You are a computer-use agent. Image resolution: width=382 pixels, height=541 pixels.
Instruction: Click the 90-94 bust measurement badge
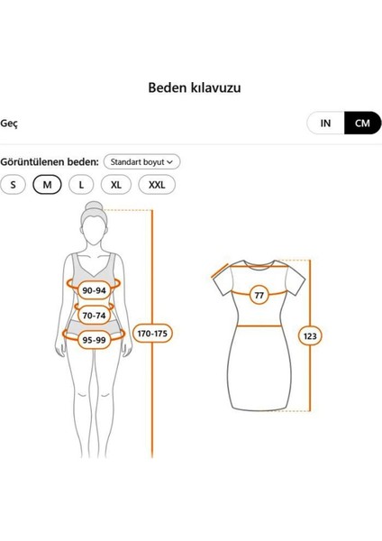[94, 290]
